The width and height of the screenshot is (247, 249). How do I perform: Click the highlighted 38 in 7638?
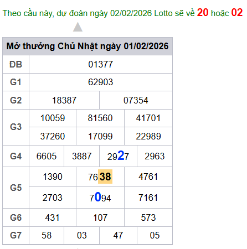click(x=105, y=177)
